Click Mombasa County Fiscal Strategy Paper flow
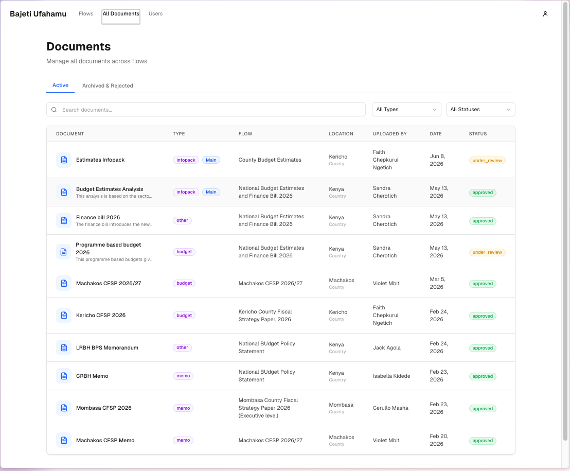 click(268, 408)
